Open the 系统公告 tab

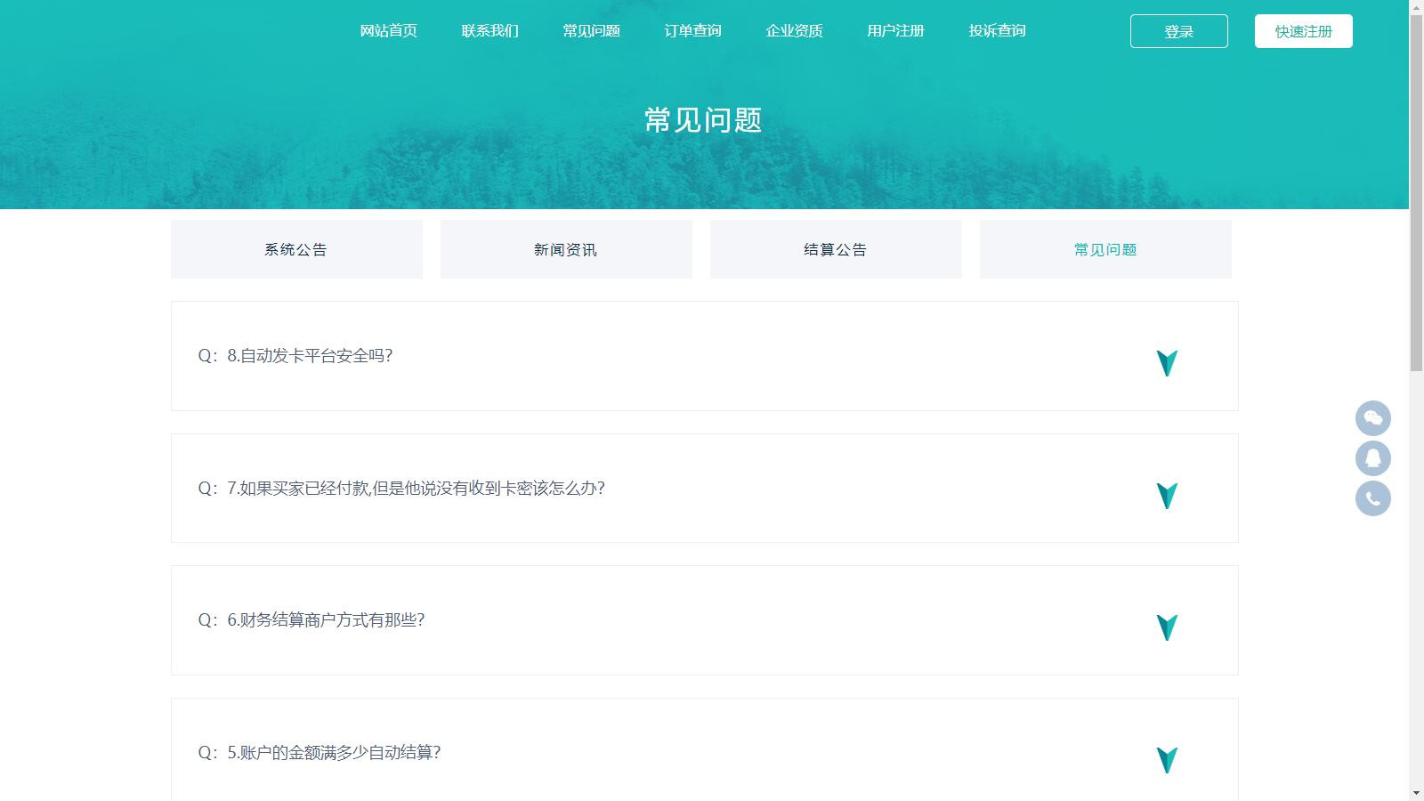(296, 249)
